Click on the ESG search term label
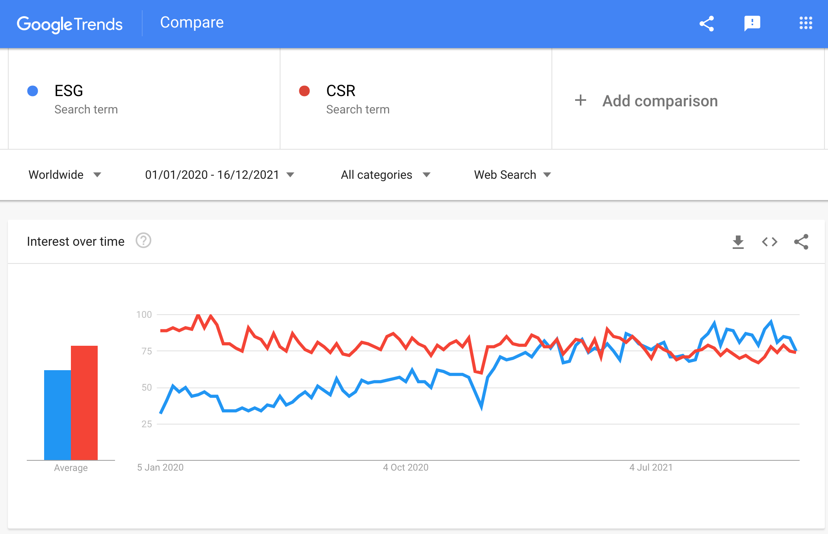The width and height of the screenshot is (828, 534). click(68, 92)
